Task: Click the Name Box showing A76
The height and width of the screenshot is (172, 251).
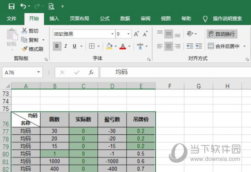Action: tap(19, 73)
